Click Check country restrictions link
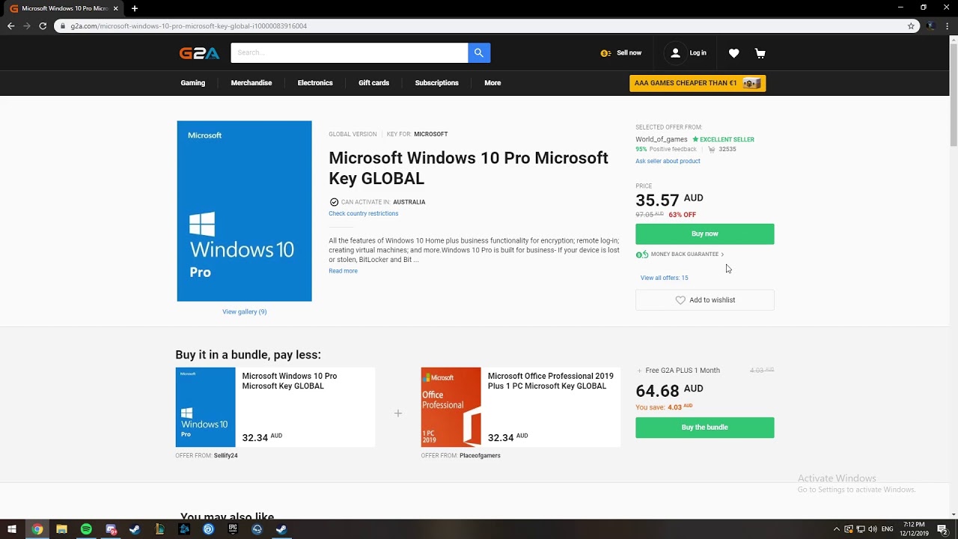Screen dimensions: 958x539 coord(364,213)
